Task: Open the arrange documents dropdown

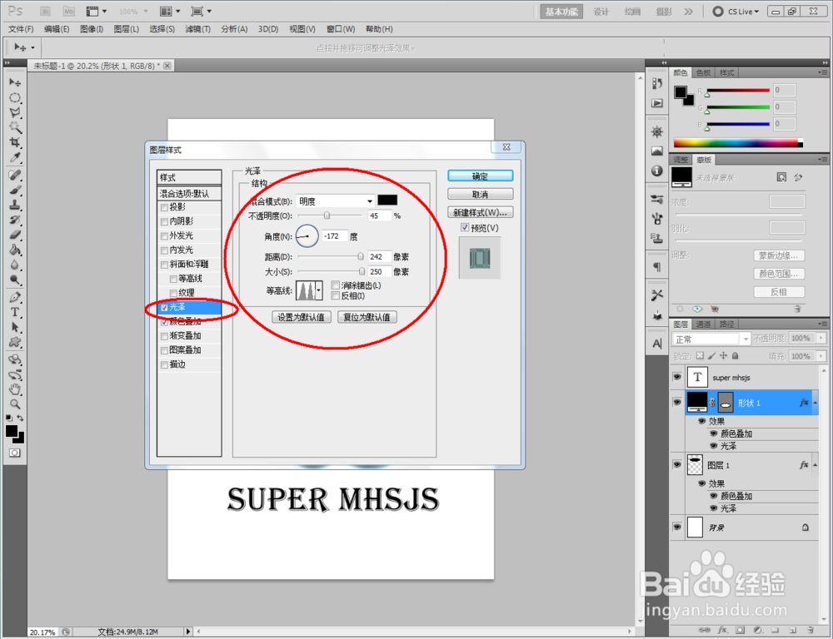Action: tap(170, 11)
